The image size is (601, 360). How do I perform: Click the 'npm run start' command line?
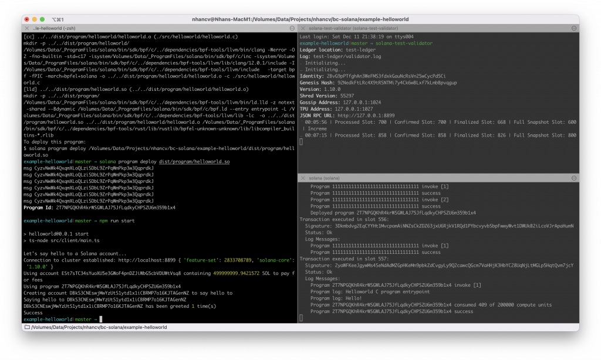click(x=117, y=220)
